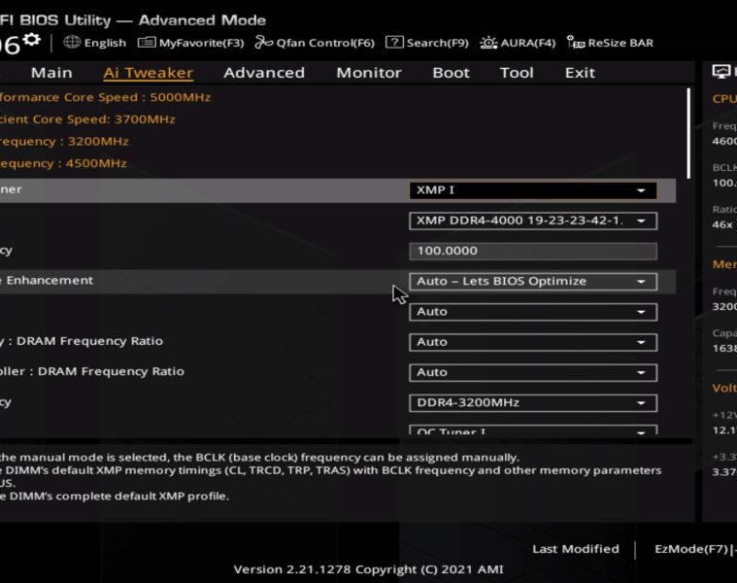Screen dimensions: 737x583
Task: Open MyFavorite(F3) text button
Action: [x=202, y=44]
